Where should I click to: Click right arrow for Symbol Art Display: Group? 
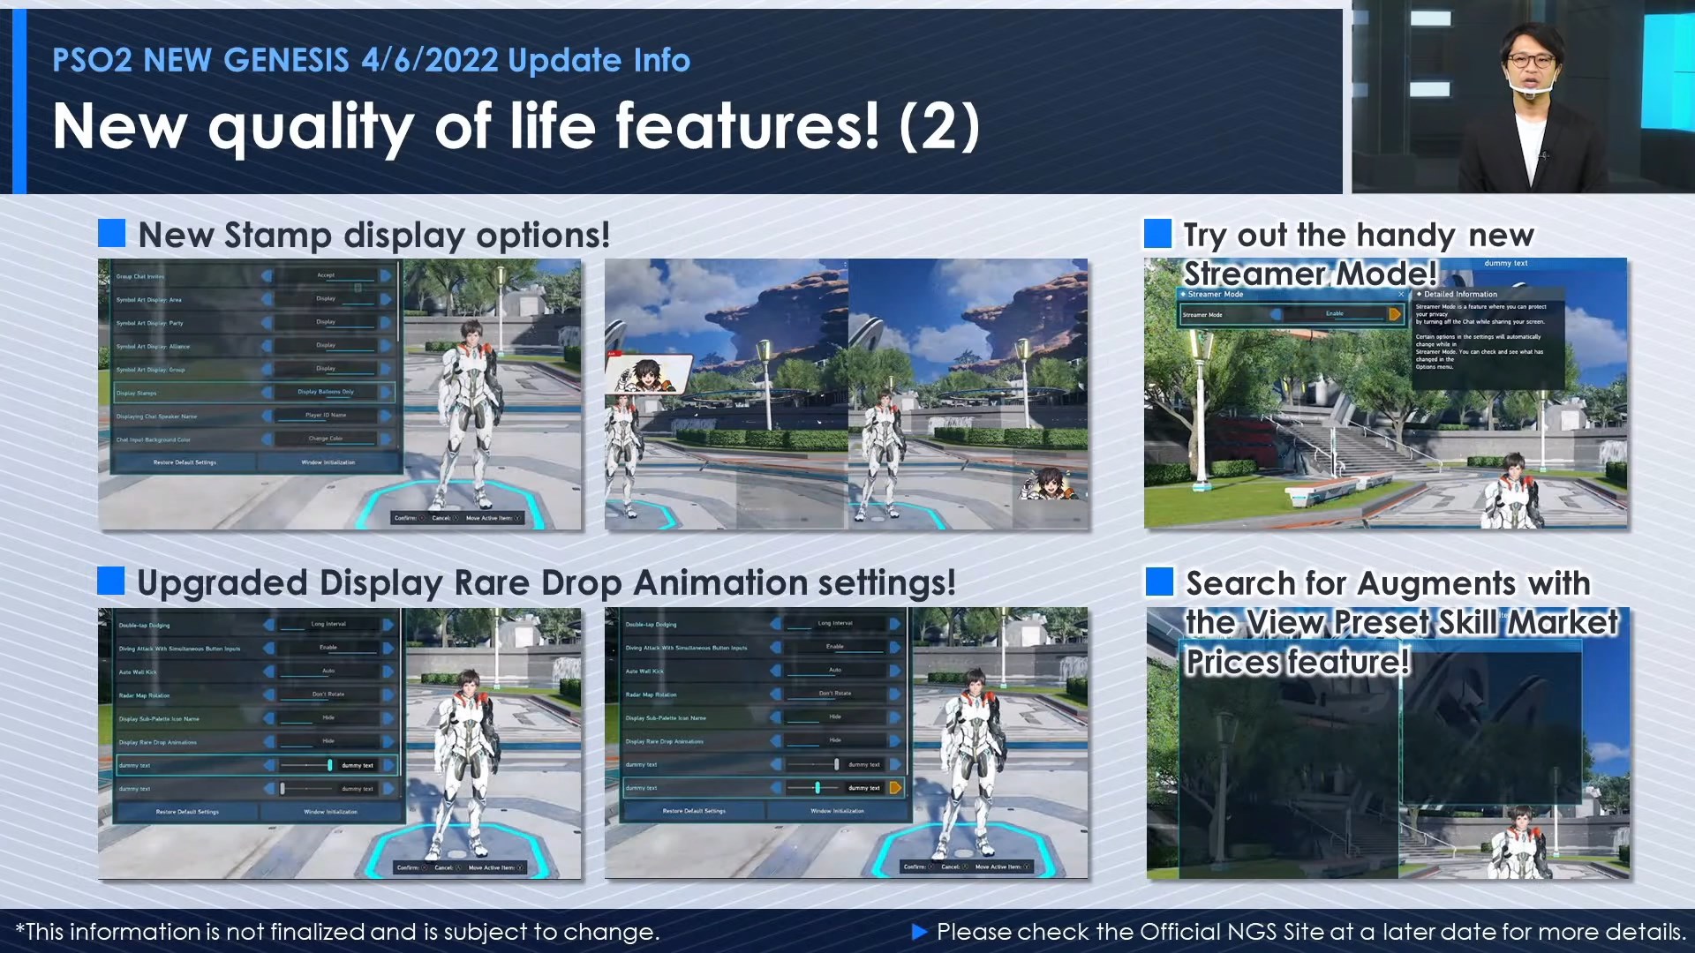point(386,369)
